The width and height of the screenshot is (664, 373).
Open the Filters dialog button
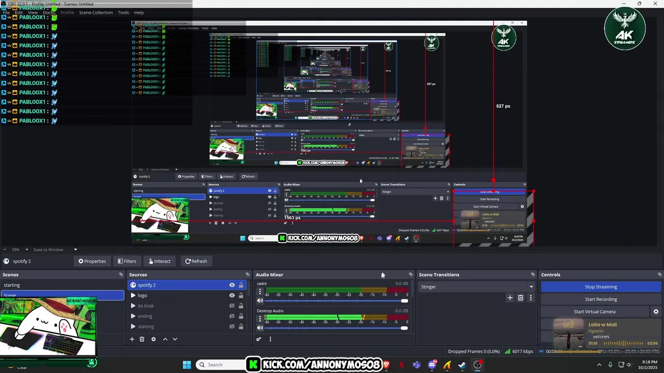click(127, 261)
